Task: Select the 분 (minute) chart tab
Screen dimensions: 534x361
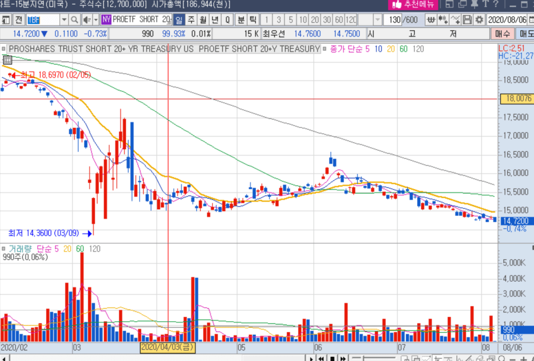Action: (x=241, y=20)
